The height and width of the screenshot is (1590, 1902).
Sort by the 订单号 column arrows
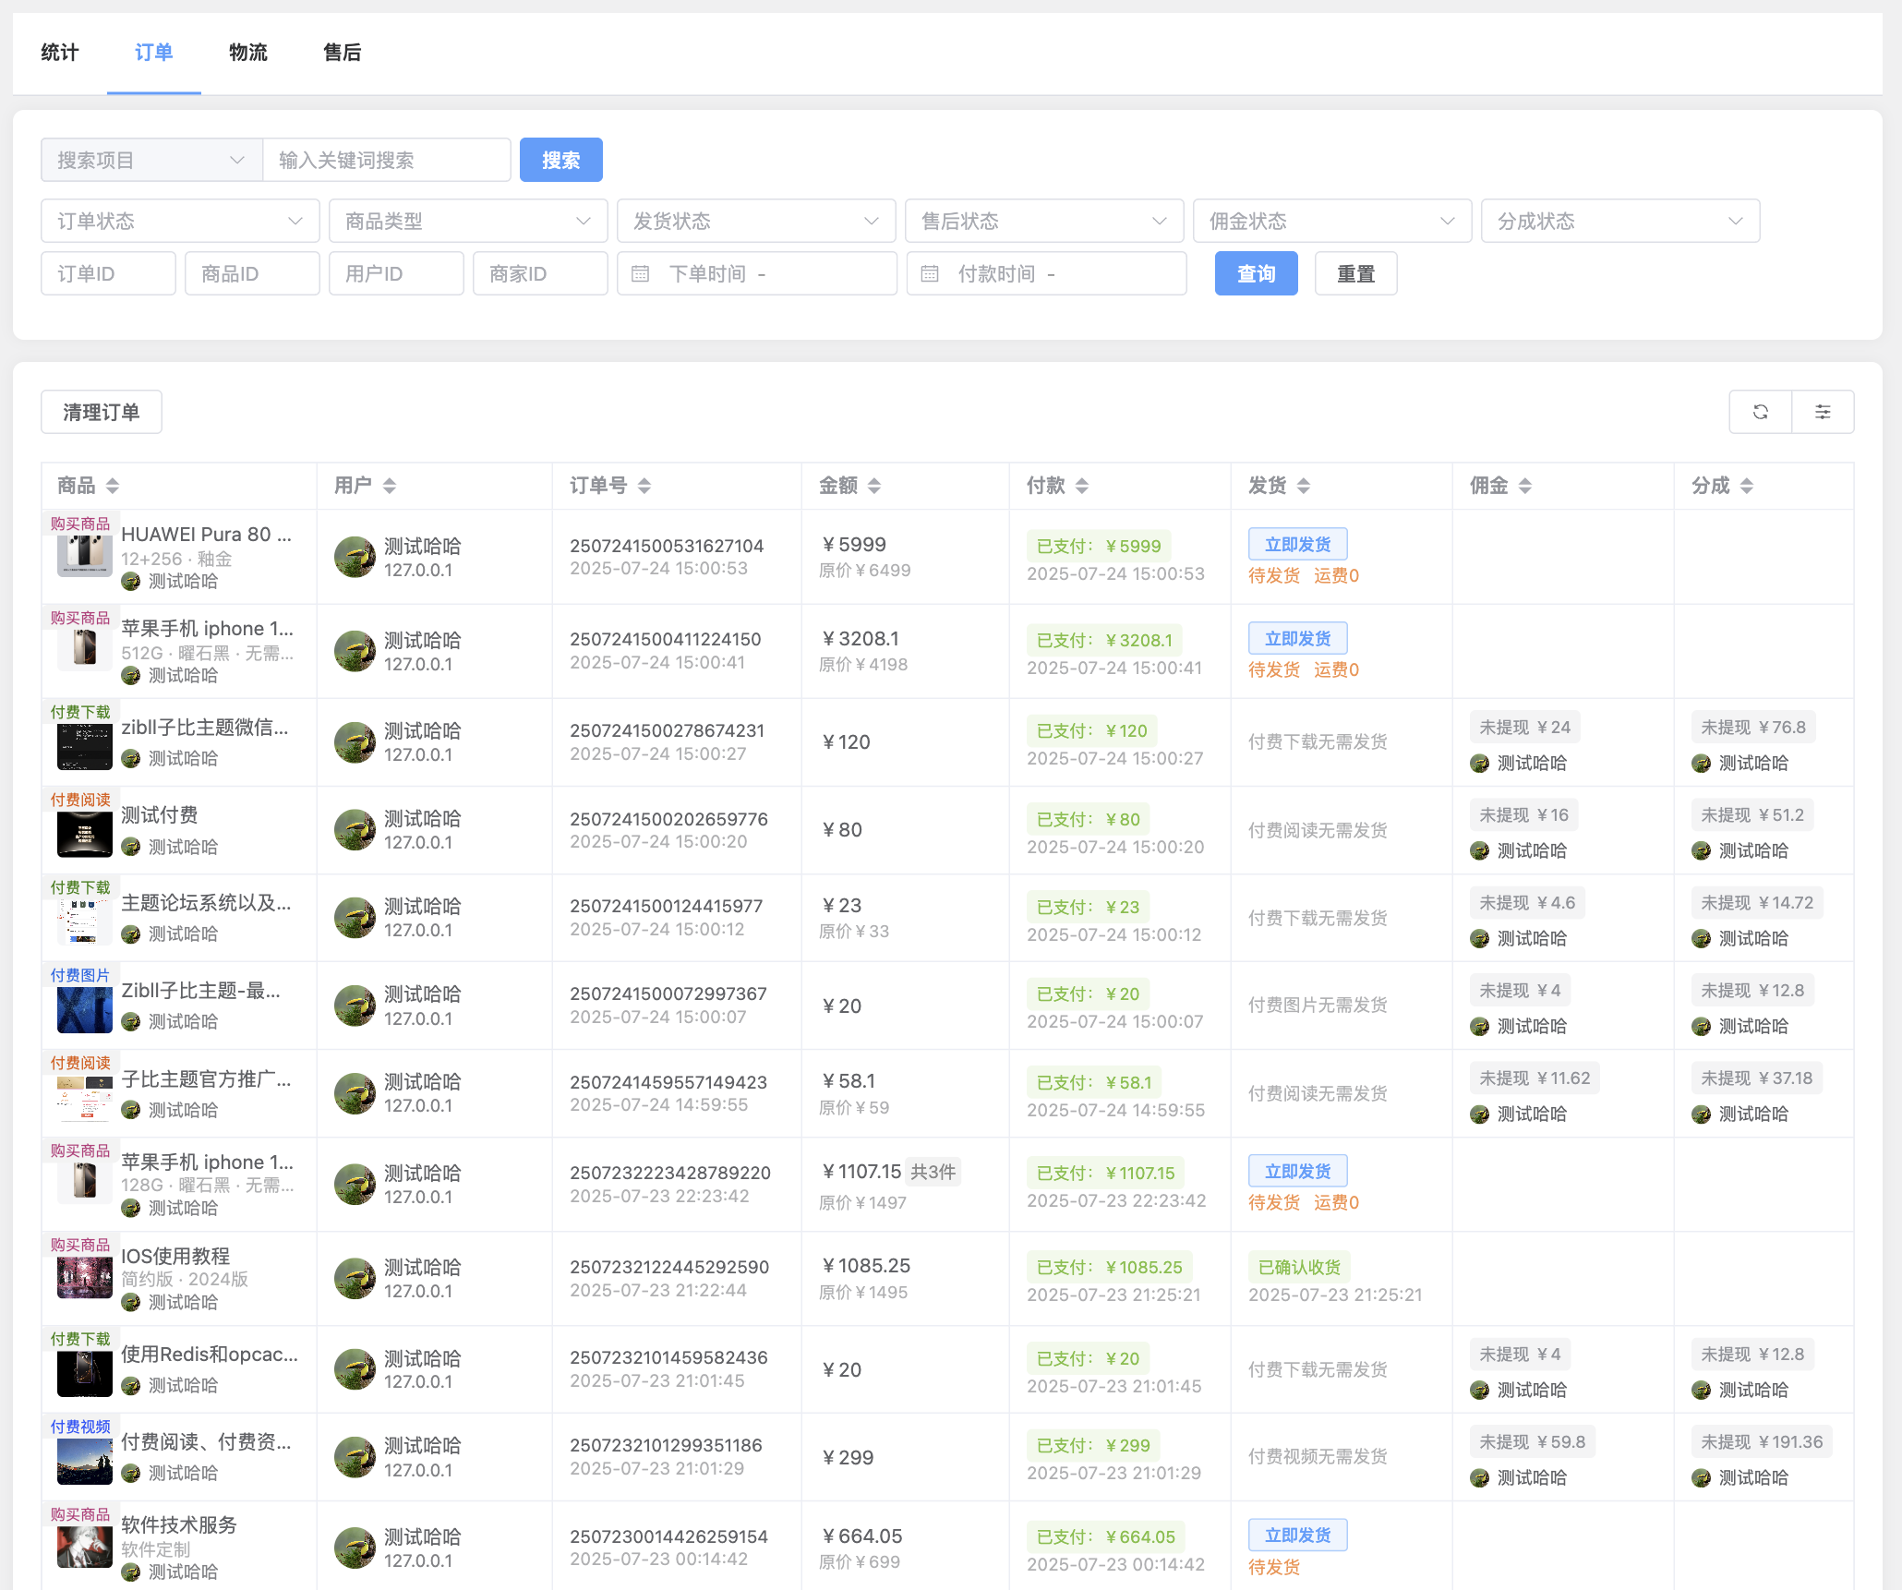pos(644,486)
